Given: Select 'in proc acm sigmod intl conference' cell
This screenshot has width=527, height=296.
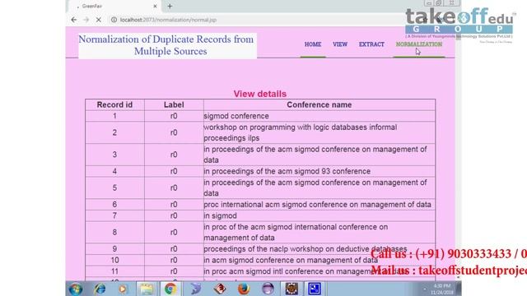Looking at the screenshot, I should click(x=319, y=271).
